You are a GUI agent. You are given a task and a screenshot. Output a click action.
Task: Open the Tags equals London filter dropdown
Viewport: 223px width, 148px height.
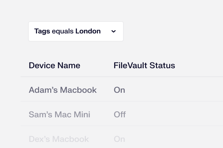pyautogui.click(x=76, y=31)
